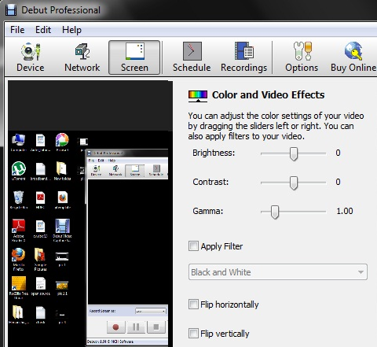
Task: Click the Gamma value 1.00
Action: 345,211
